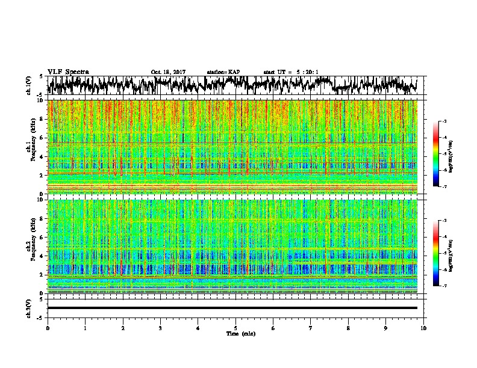Click the "-3" label on ch.1 colorbar
The width and height of the screenshot is (477, 368).
click(444, 121)
